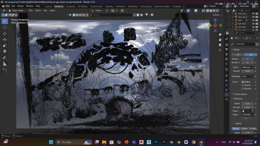The width and height of the screenshot is (260, 146).
Task: Expand the Texture Space panel
Action: coord(240,94)
